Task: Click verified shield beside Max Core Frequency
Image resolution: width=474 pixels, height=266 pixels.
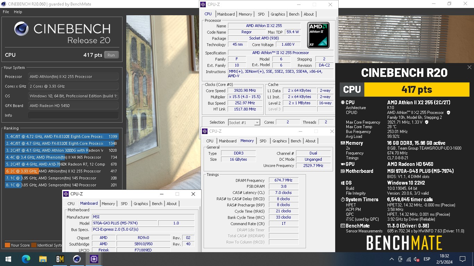Action: (426, 122)
